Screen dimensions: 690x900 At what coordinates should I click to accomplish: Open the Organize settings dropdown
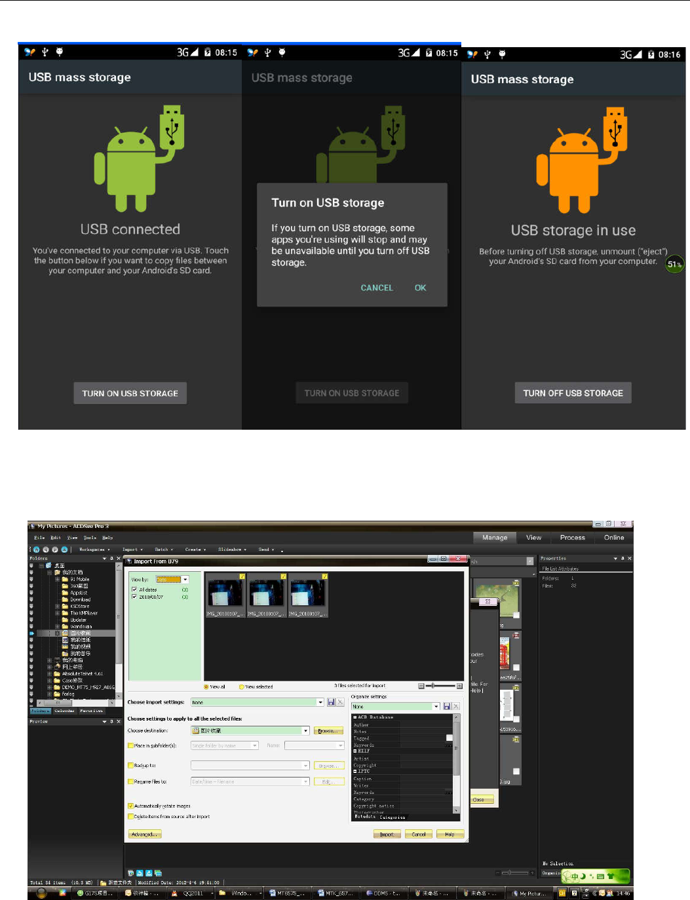(436, 706)
